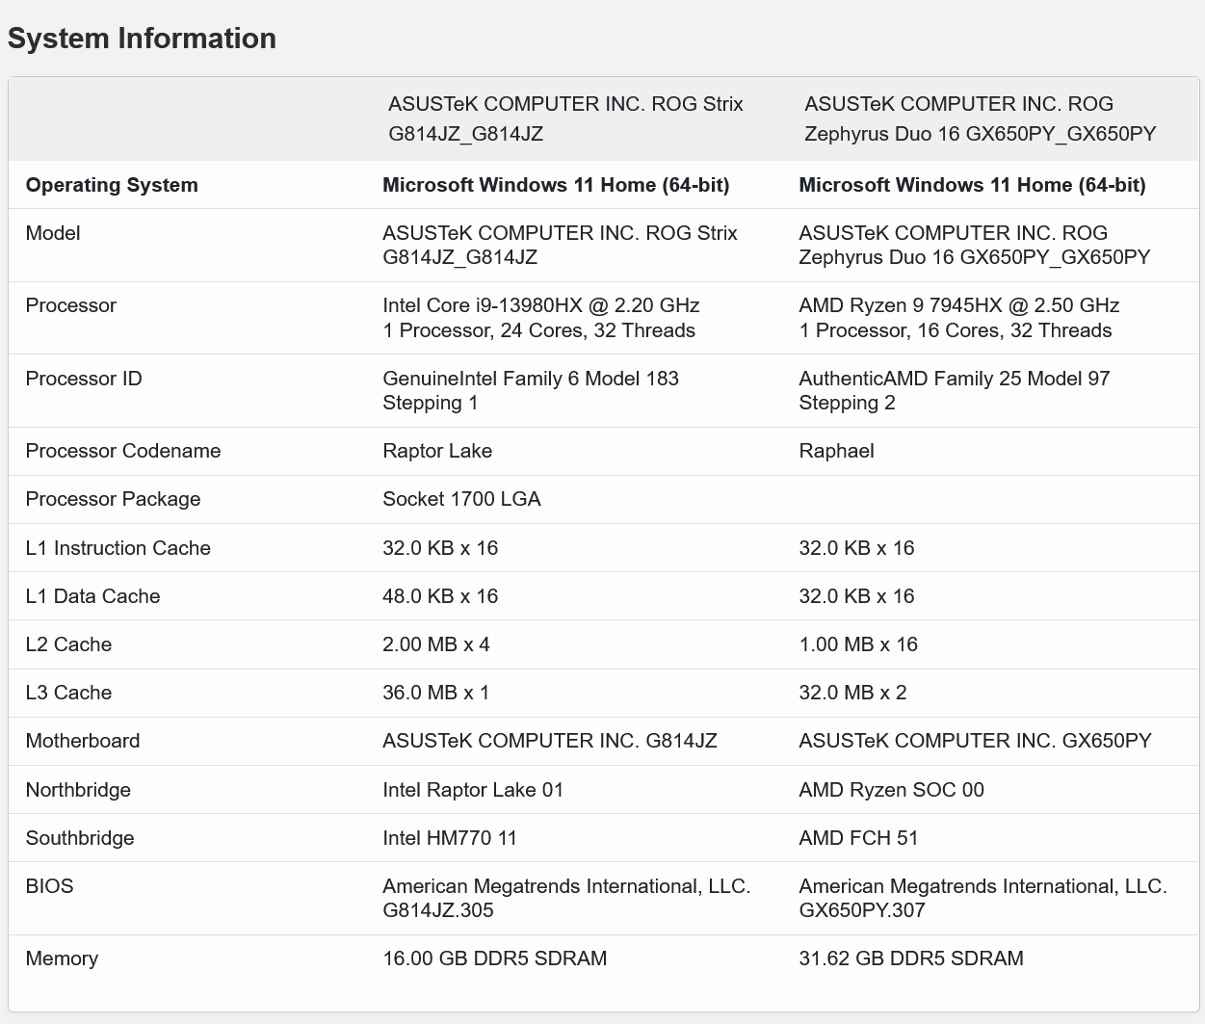Click AMD Ryzen SOC 00 value
Image resolution: width=1205 pixels, height=1024 pixels.
click(x=892, y=790)
